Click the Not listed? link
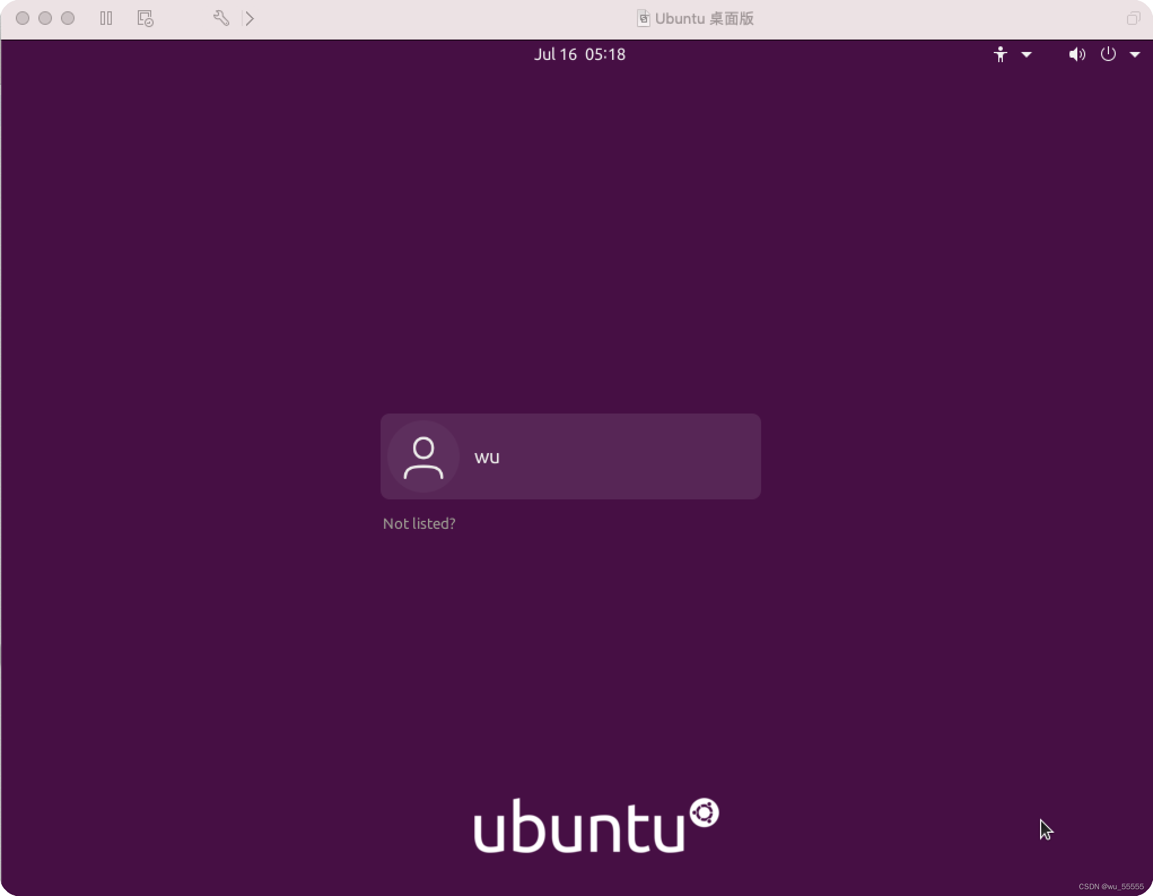This screenshot has width=1153, height=896. tap(419, 524)
